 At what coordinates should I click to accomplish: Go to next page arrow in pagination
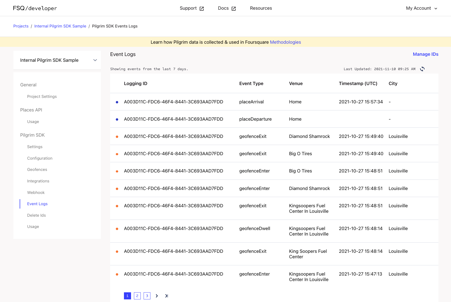click(x=157, y=296)
